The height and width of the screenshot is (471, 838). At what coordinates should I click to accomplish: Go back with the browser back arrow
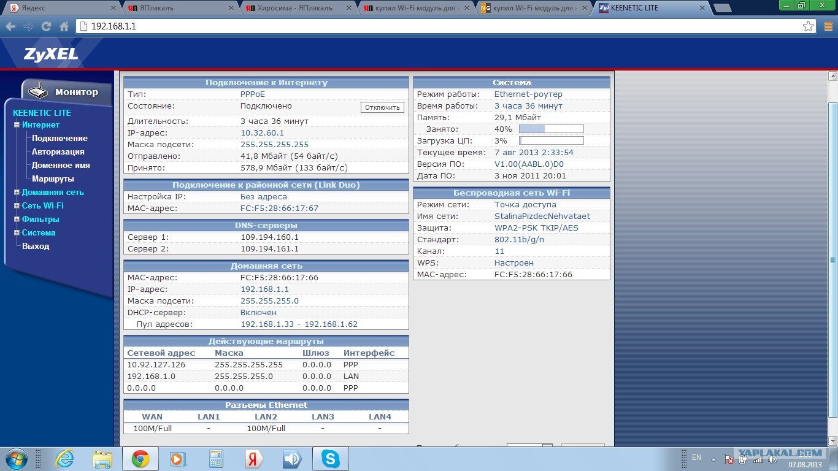(x=10, y=27)
